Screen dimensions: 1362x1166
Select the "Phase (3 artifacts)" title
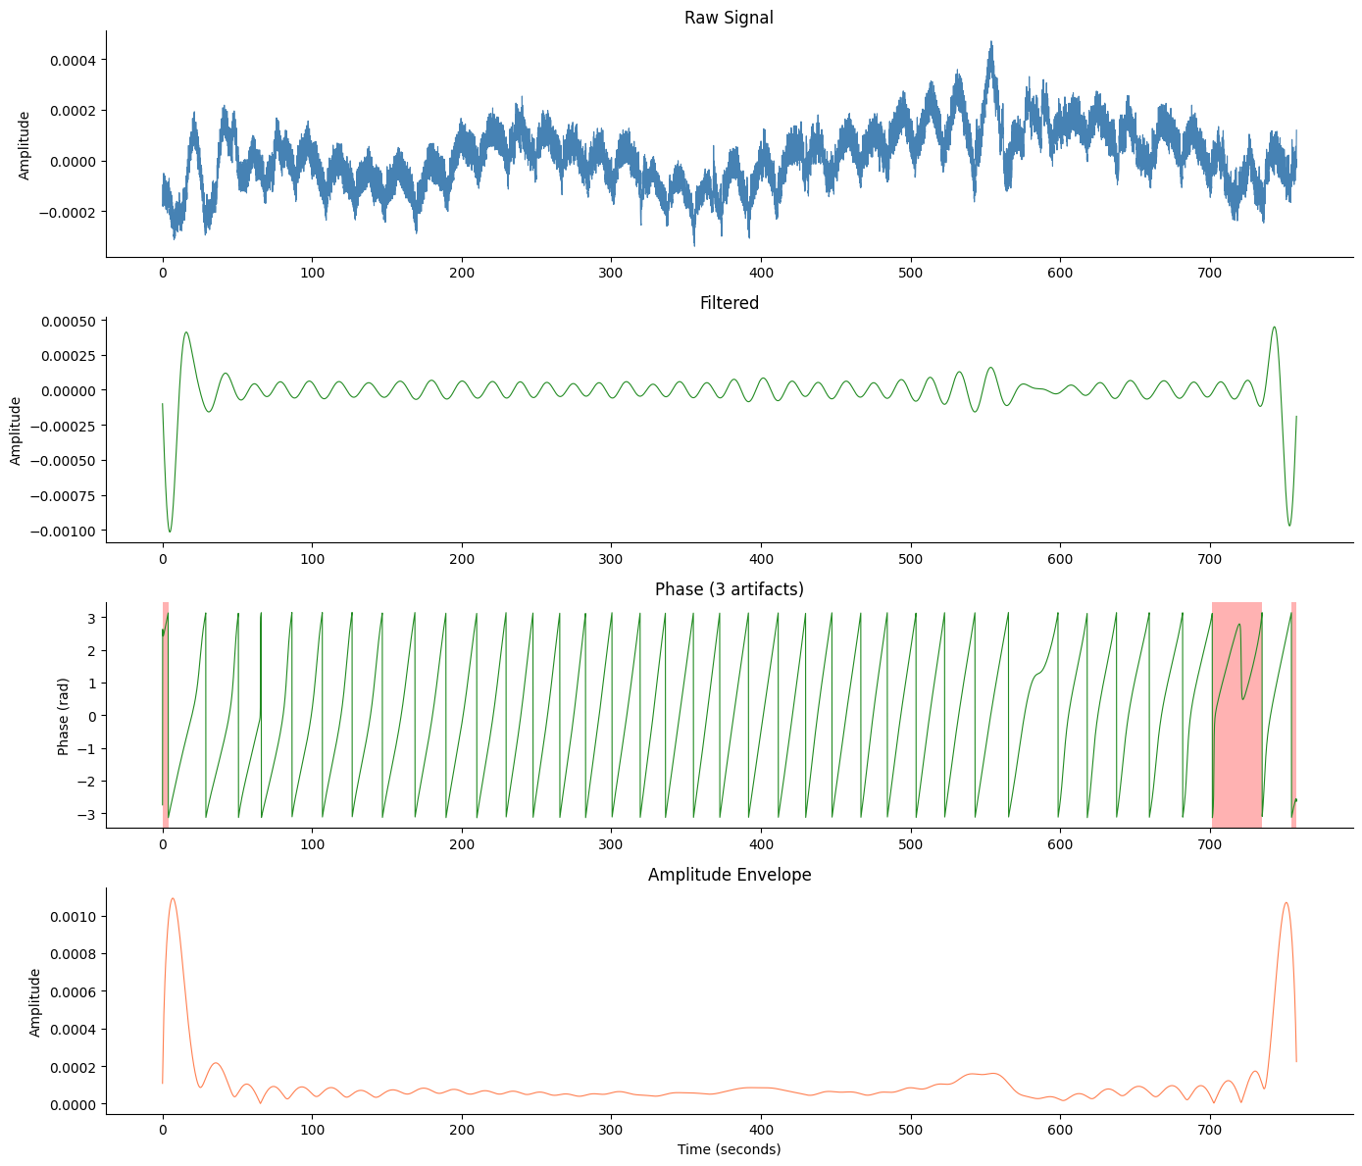pos(729,588)
